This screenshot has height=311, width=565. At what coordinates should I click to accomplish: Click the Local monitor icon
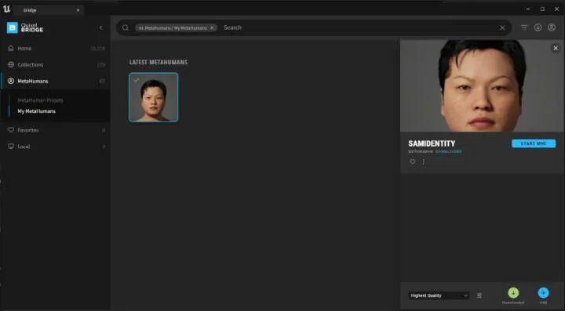coord(11,146)
